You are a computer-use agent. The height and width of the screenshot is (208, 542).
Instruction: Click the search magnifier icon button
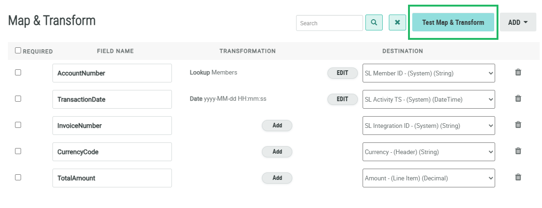point(374,22)
